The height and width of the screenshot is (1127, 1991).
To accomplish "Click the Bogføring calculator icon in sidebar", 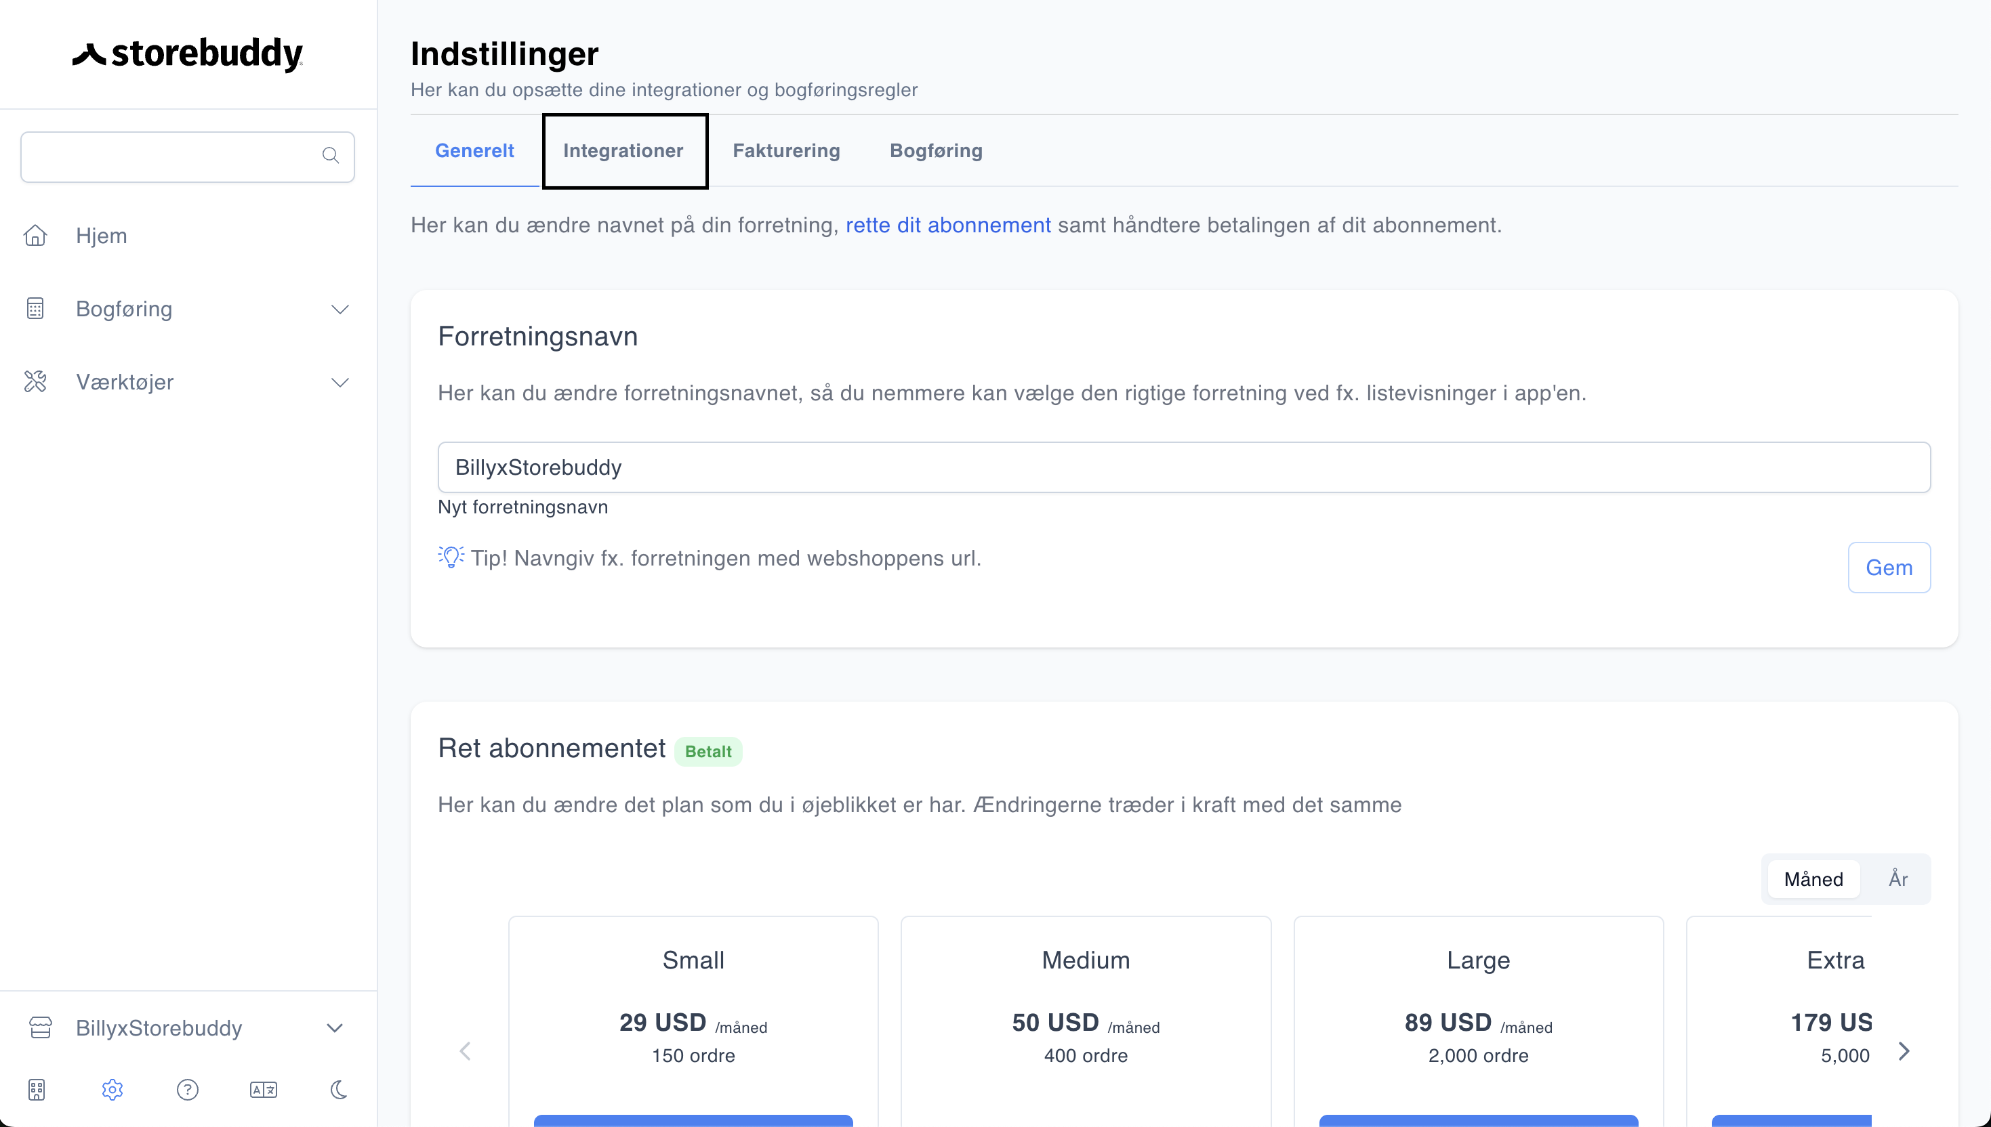I will tap(36, 309).
